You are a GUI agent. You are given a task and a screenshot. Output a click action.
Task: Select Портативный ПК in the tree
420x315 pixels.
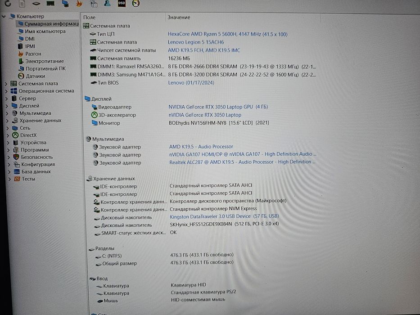[x=45, y=68]
